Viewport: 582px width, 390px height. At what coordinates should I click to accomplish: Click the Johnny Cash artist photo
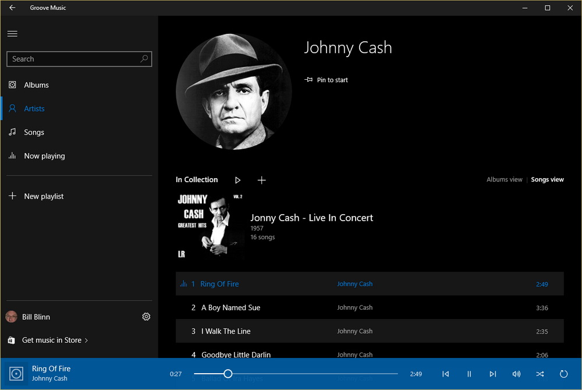233,91
